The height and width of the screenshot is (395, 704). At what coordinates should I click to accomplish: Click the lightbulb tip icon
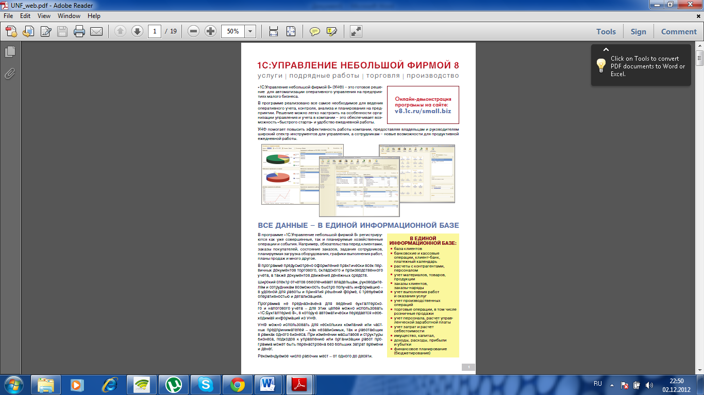(x=601, y=65)
